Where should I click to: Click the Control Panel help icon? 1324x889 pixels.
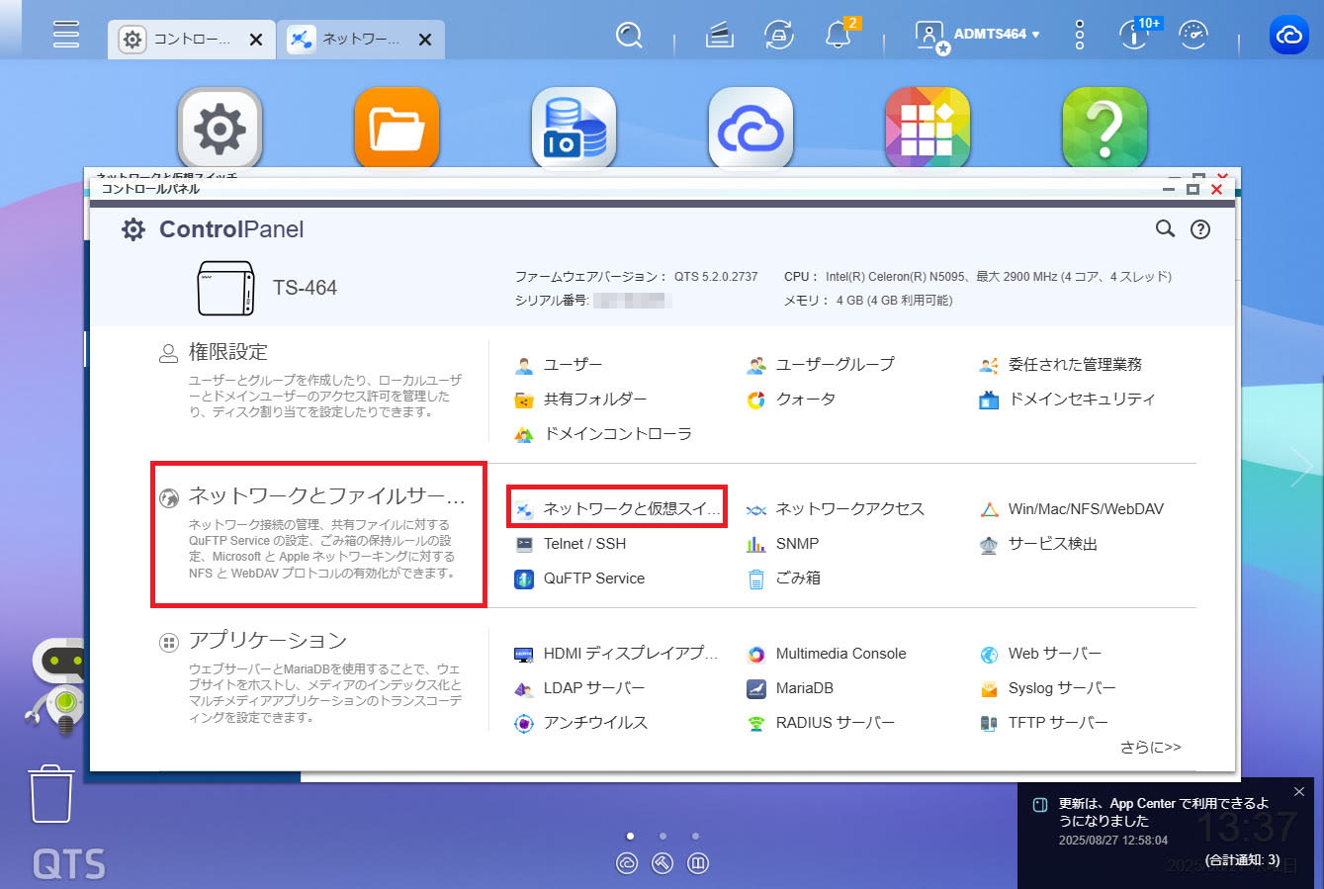[x=1200, y=229]
